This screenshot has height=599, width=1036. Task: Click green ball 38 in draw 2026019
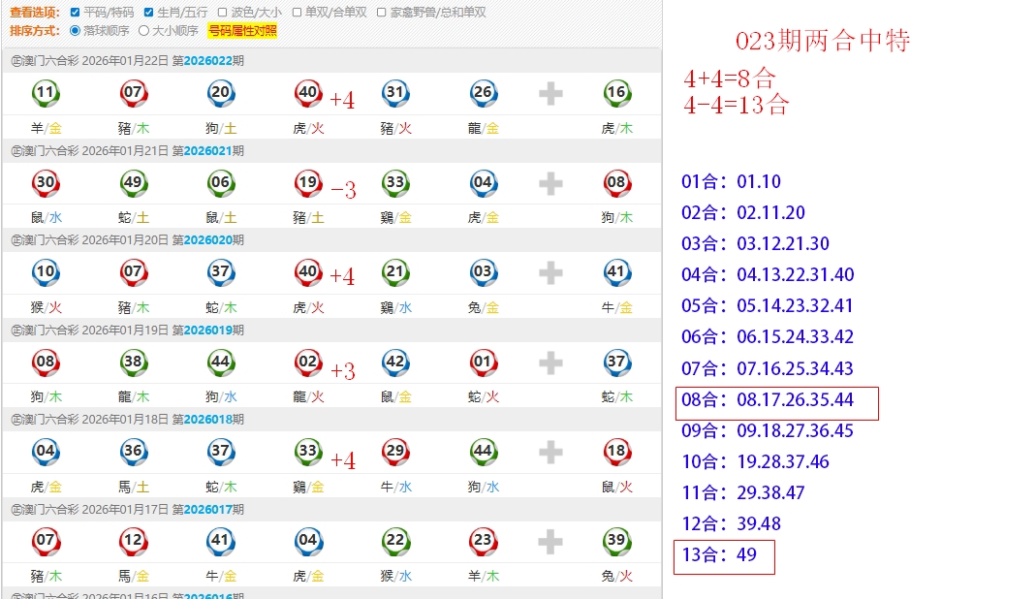click(134, 363)
